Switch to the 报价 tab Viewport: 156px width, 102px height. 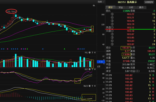click(x=110, y=7)
